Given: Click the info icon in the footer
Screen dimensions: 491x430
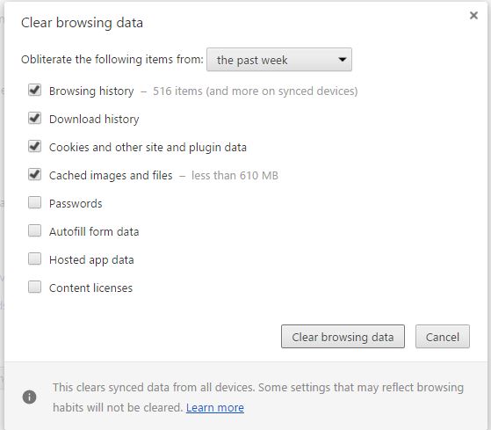Looking at the screenshot, I should 30,397.
